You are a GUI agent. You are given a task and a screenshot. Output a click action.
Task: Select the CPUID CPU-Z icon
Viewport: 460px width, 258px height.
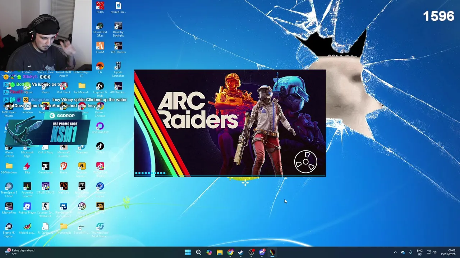[x=45, y=188]
